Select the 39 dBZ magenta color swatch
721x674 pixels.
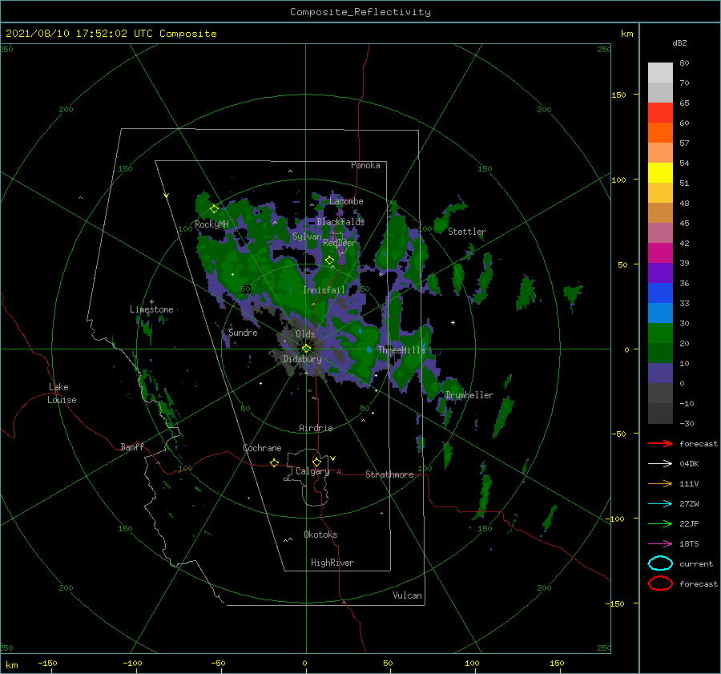[660, 252]
